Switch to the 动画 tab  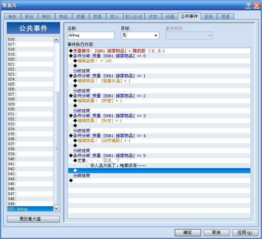click(x=170, y=16)
